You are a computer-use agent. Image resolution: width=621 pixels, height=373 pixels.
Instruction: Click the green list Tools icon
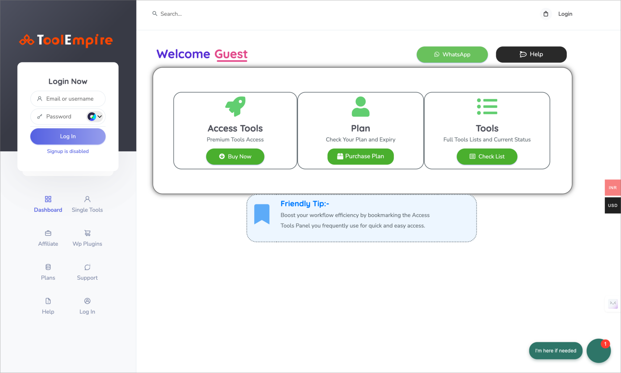[487, 107]
